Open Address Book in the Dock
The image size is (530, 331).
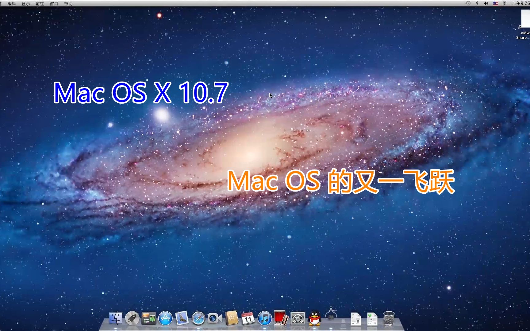click(x=232, y=318)
